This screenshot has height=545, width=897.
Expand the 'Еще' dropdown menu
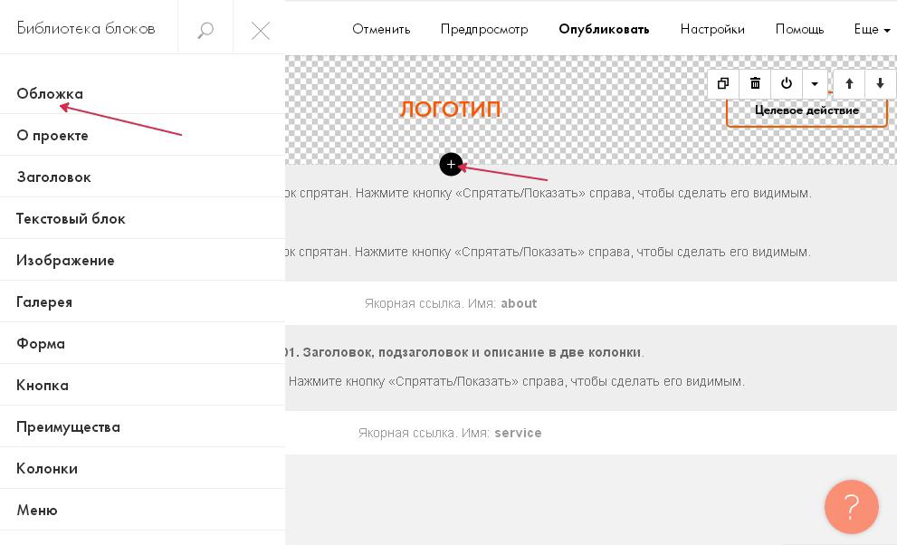[872, 29]
